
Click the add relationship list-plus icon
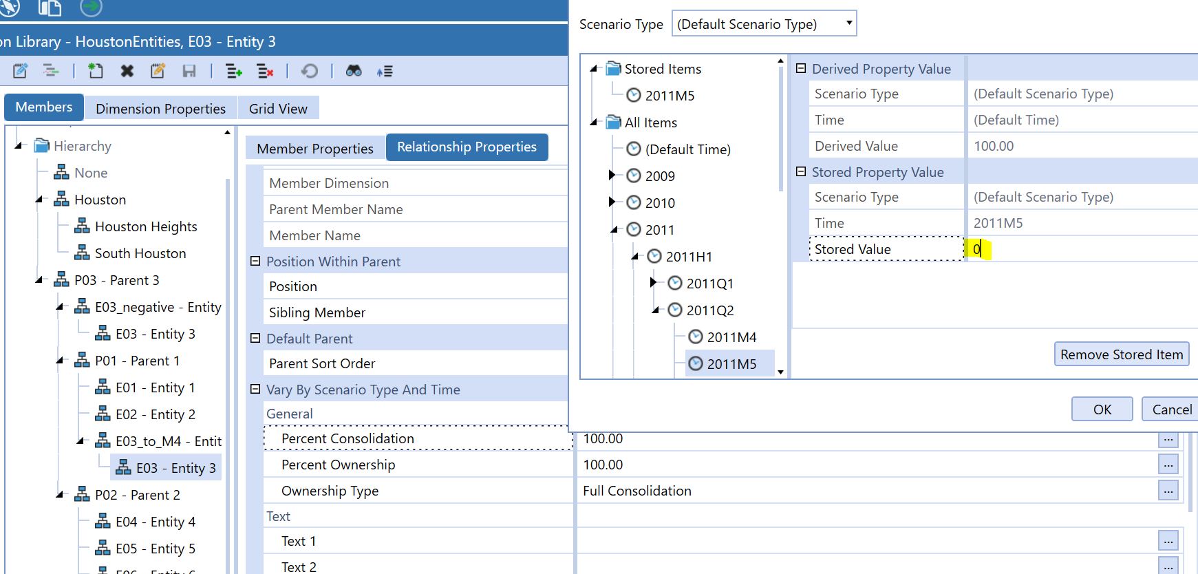(x=234, y=71)
